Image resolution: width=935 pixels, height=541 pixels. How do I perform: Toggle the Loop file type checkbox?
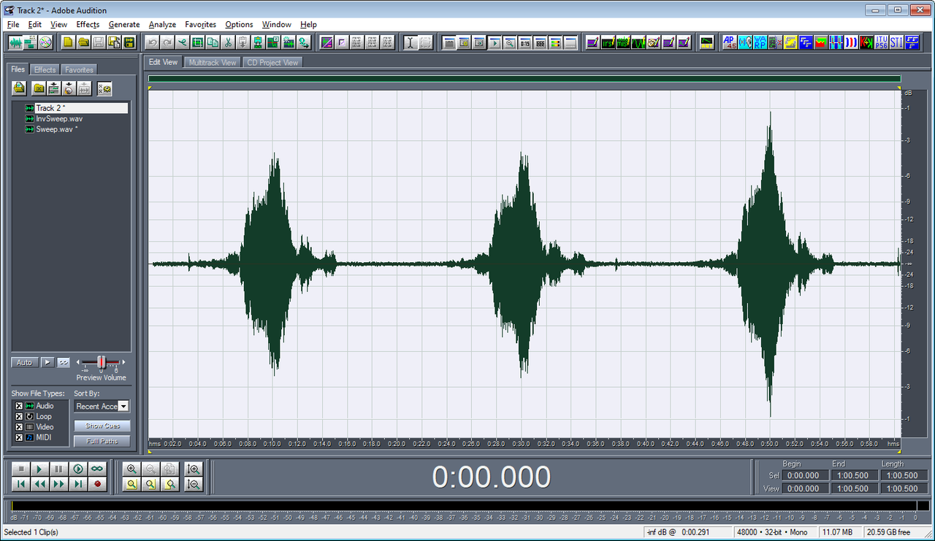[x=19, y=416]
